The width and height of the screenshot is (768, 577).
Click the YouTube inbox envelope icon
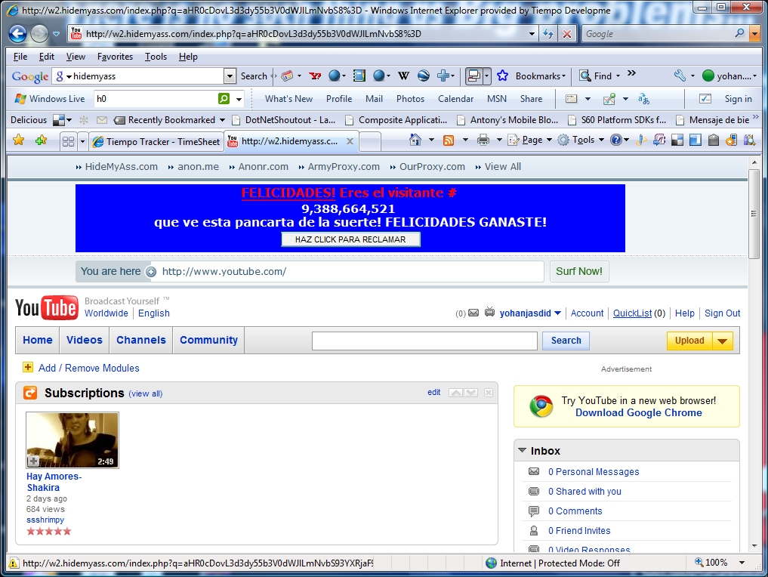[473, 313]
